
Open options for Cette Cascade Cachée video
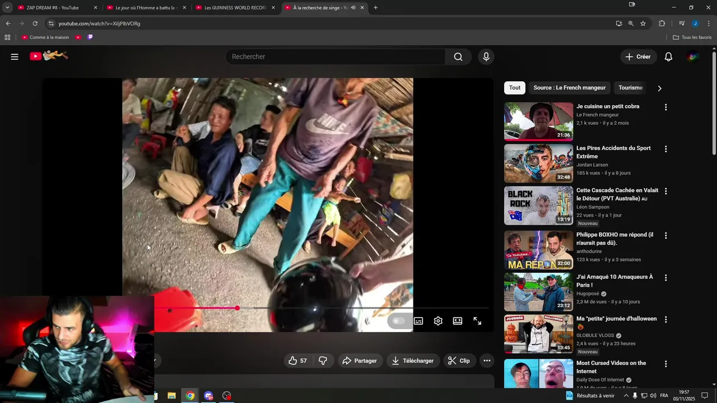click(665, 191)
